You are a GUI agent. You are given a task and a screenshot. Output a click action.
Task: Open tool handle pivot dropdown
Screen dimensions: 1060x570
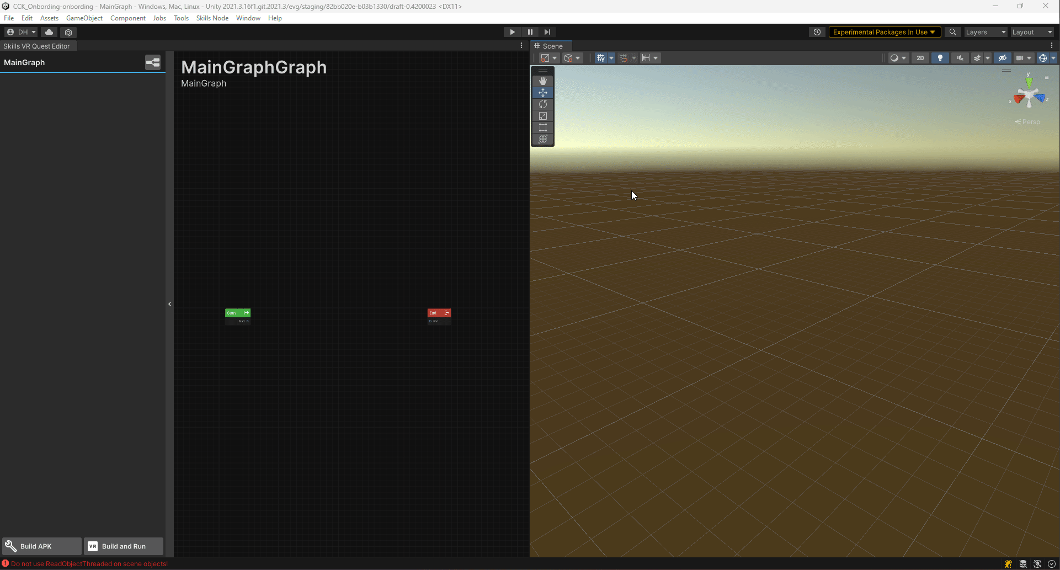click(548, 58)
